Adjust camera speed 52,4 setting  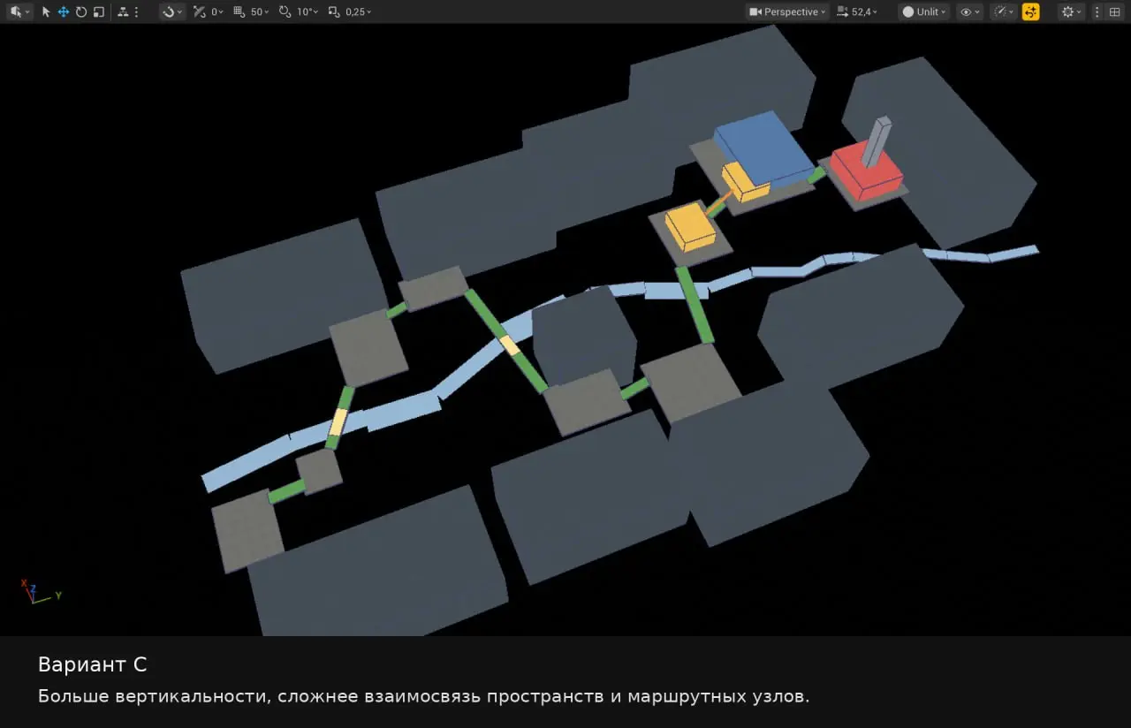click(x=857, y=12)
